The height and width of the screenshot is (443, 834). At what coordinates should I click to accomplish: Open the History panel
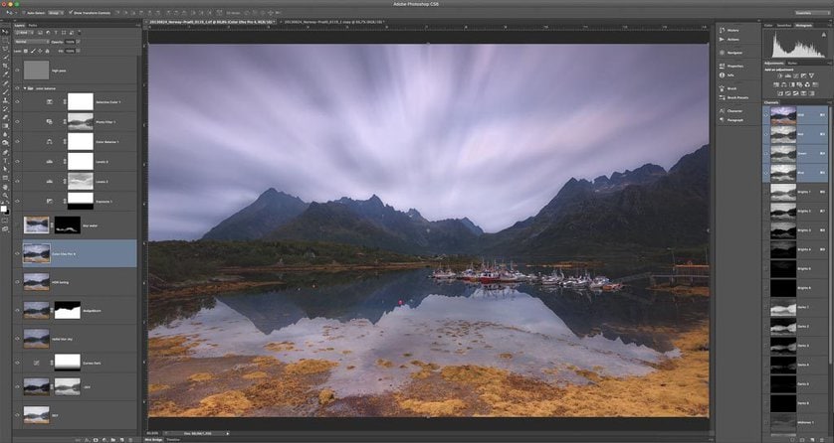coord(732,31)
